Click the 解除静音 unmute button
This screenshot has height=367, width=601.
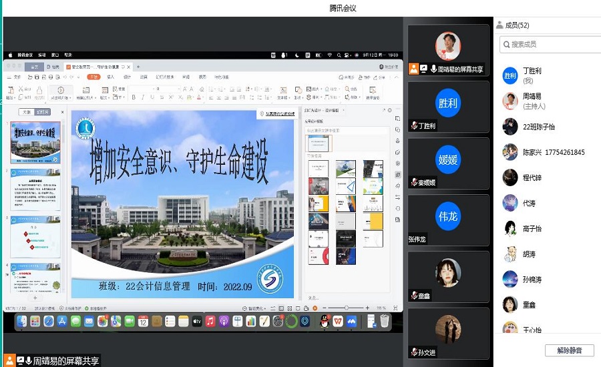569,350
